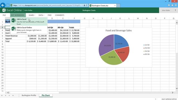Image resolution: width=178 pixels, height=100 pixels.
Task: Click the Excel Online logo icon
Action: click(x=4, y=10)
